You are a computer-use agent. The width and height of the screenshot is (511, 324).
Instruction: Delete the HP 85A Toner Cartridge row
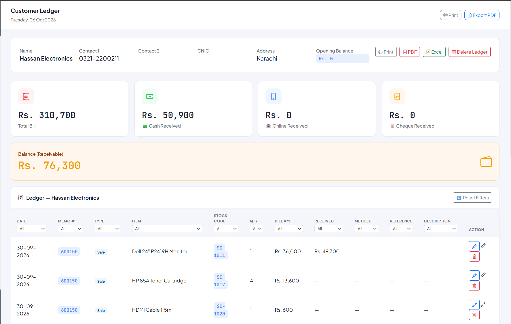(474, 286)
